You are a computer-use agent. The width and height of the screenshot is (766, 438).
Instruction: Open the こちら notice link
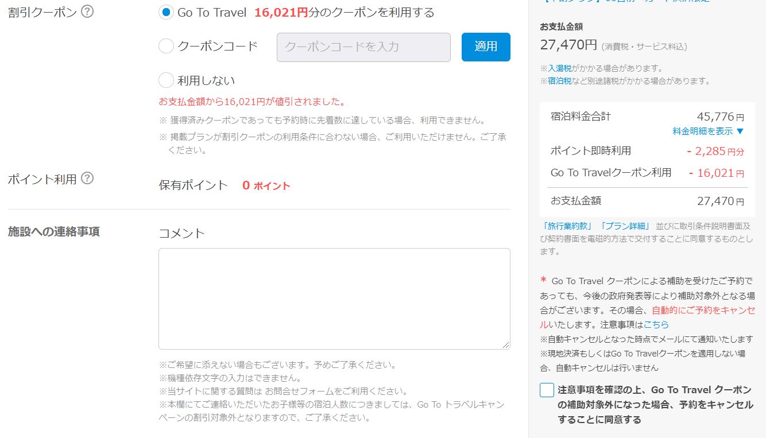pyautogui.click(x=656, y=324)
